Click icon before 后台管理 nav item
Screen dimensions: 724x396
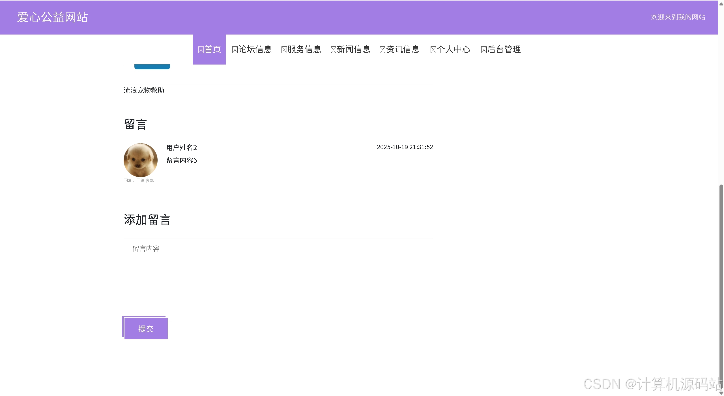(x=484, y=50)
